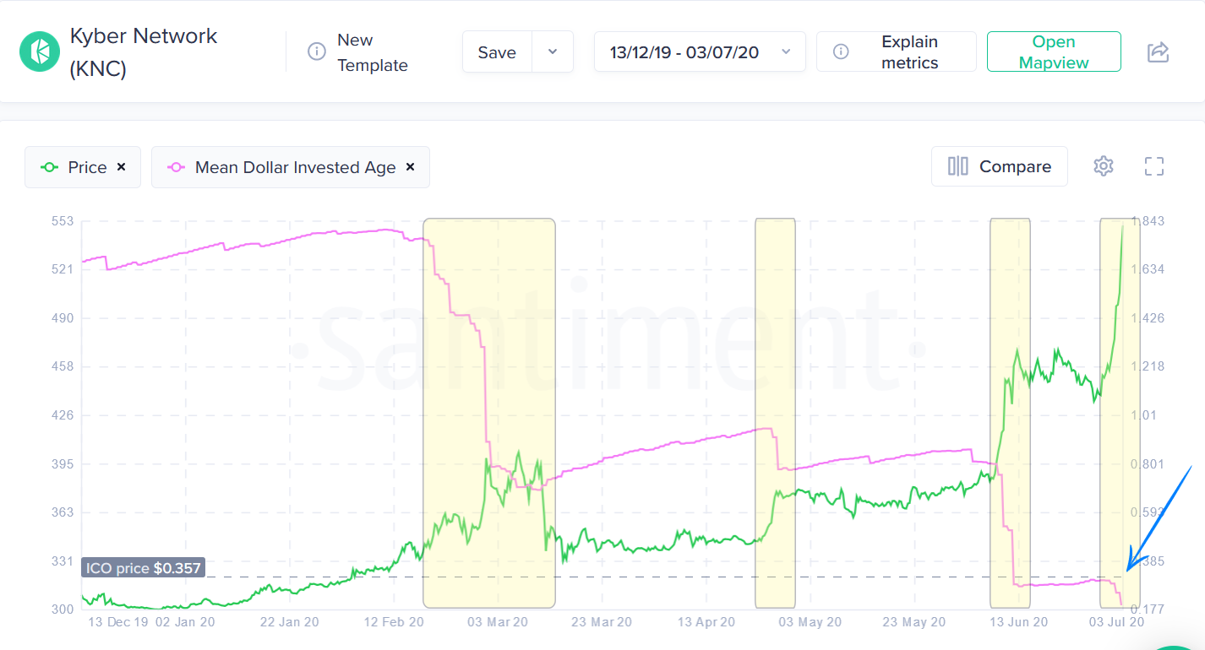Image resolution: width=1205 pixels, height=650 pixels.
Task: Click the 23 Mar 20 axis label
Action: pos(602,622)
